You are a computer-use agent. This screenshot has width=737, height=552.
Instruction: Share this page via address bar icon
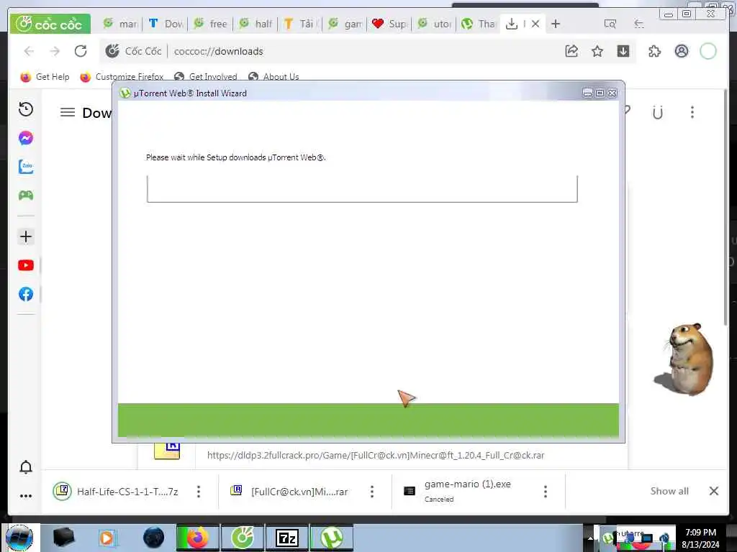[x=571, y=51]
